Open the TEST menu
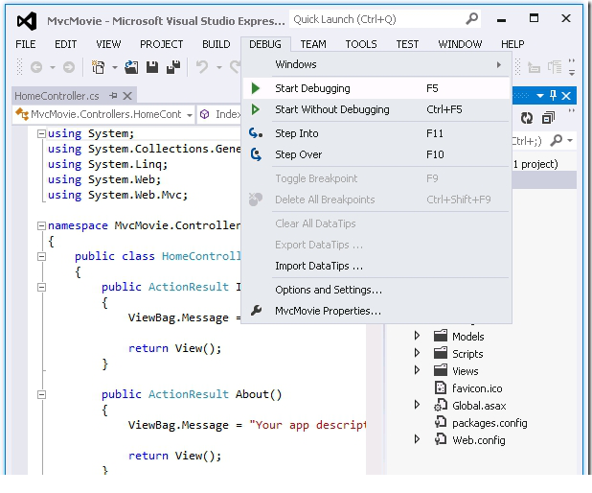 [x=407, y=44]
